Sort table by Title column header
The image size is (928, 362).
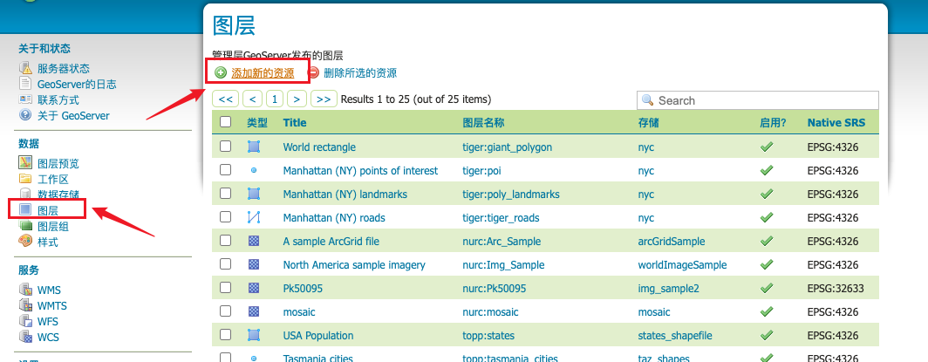(295, 122)
